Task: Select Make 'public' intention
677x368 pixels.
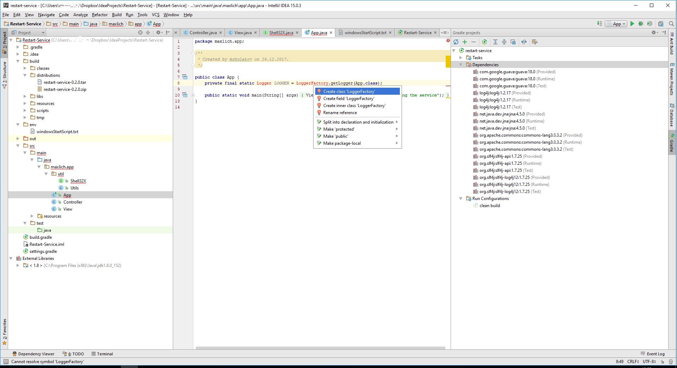Action: (357, 136)
